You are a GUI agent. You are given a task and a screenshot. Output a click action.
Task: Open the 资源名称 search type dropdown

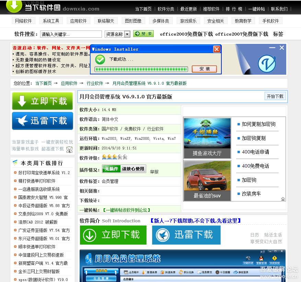127,34
